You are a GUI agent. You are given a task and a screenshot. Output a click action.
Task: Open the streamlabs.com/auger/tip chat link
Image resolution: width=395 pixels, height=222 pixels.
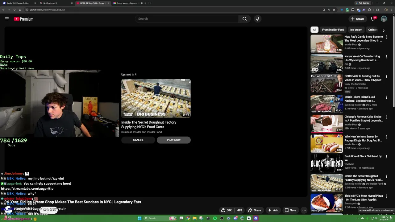pyautogui.click(x=27, y=188)
